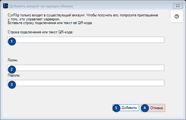The image size is (186, 120).
Task: Click the CyrFlip app icon in title bar
Action: [6, 6]
